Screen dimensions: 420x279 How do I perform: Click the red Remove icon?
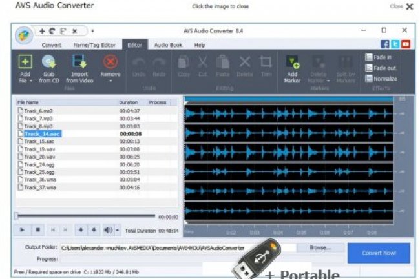110,62
